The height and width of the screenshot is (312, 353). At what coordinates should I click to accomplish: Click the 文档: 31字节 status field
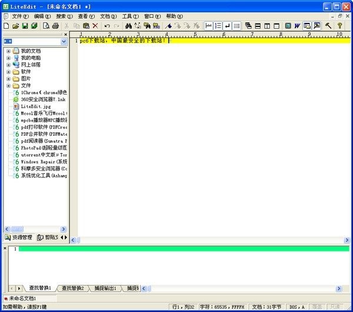(267, 307)
